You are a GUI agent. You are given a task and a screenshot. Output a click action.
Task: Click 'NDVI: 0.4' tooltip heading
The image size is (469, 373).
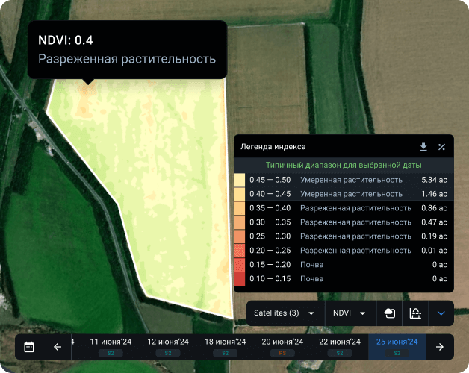pos(66,40)
